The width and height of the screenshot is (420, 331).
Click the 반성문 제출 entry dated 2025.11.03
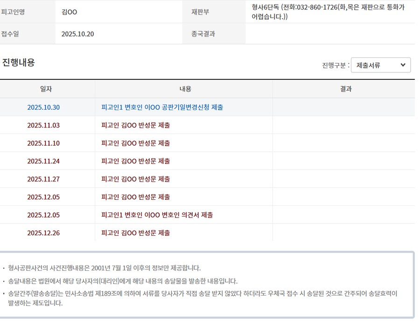point(135,125)
